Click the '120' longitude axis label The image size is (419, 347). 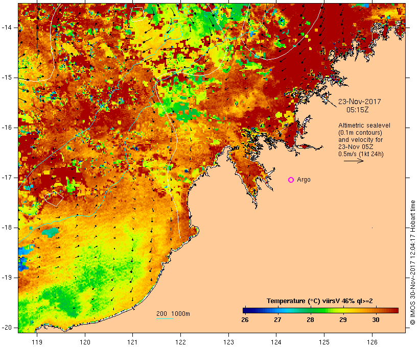(x=85, y=342)
